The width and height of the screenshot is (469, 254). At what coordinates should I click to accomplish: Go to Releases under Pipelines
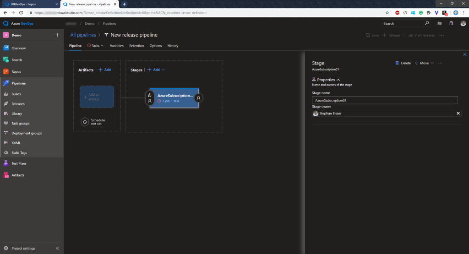(18, 104)
